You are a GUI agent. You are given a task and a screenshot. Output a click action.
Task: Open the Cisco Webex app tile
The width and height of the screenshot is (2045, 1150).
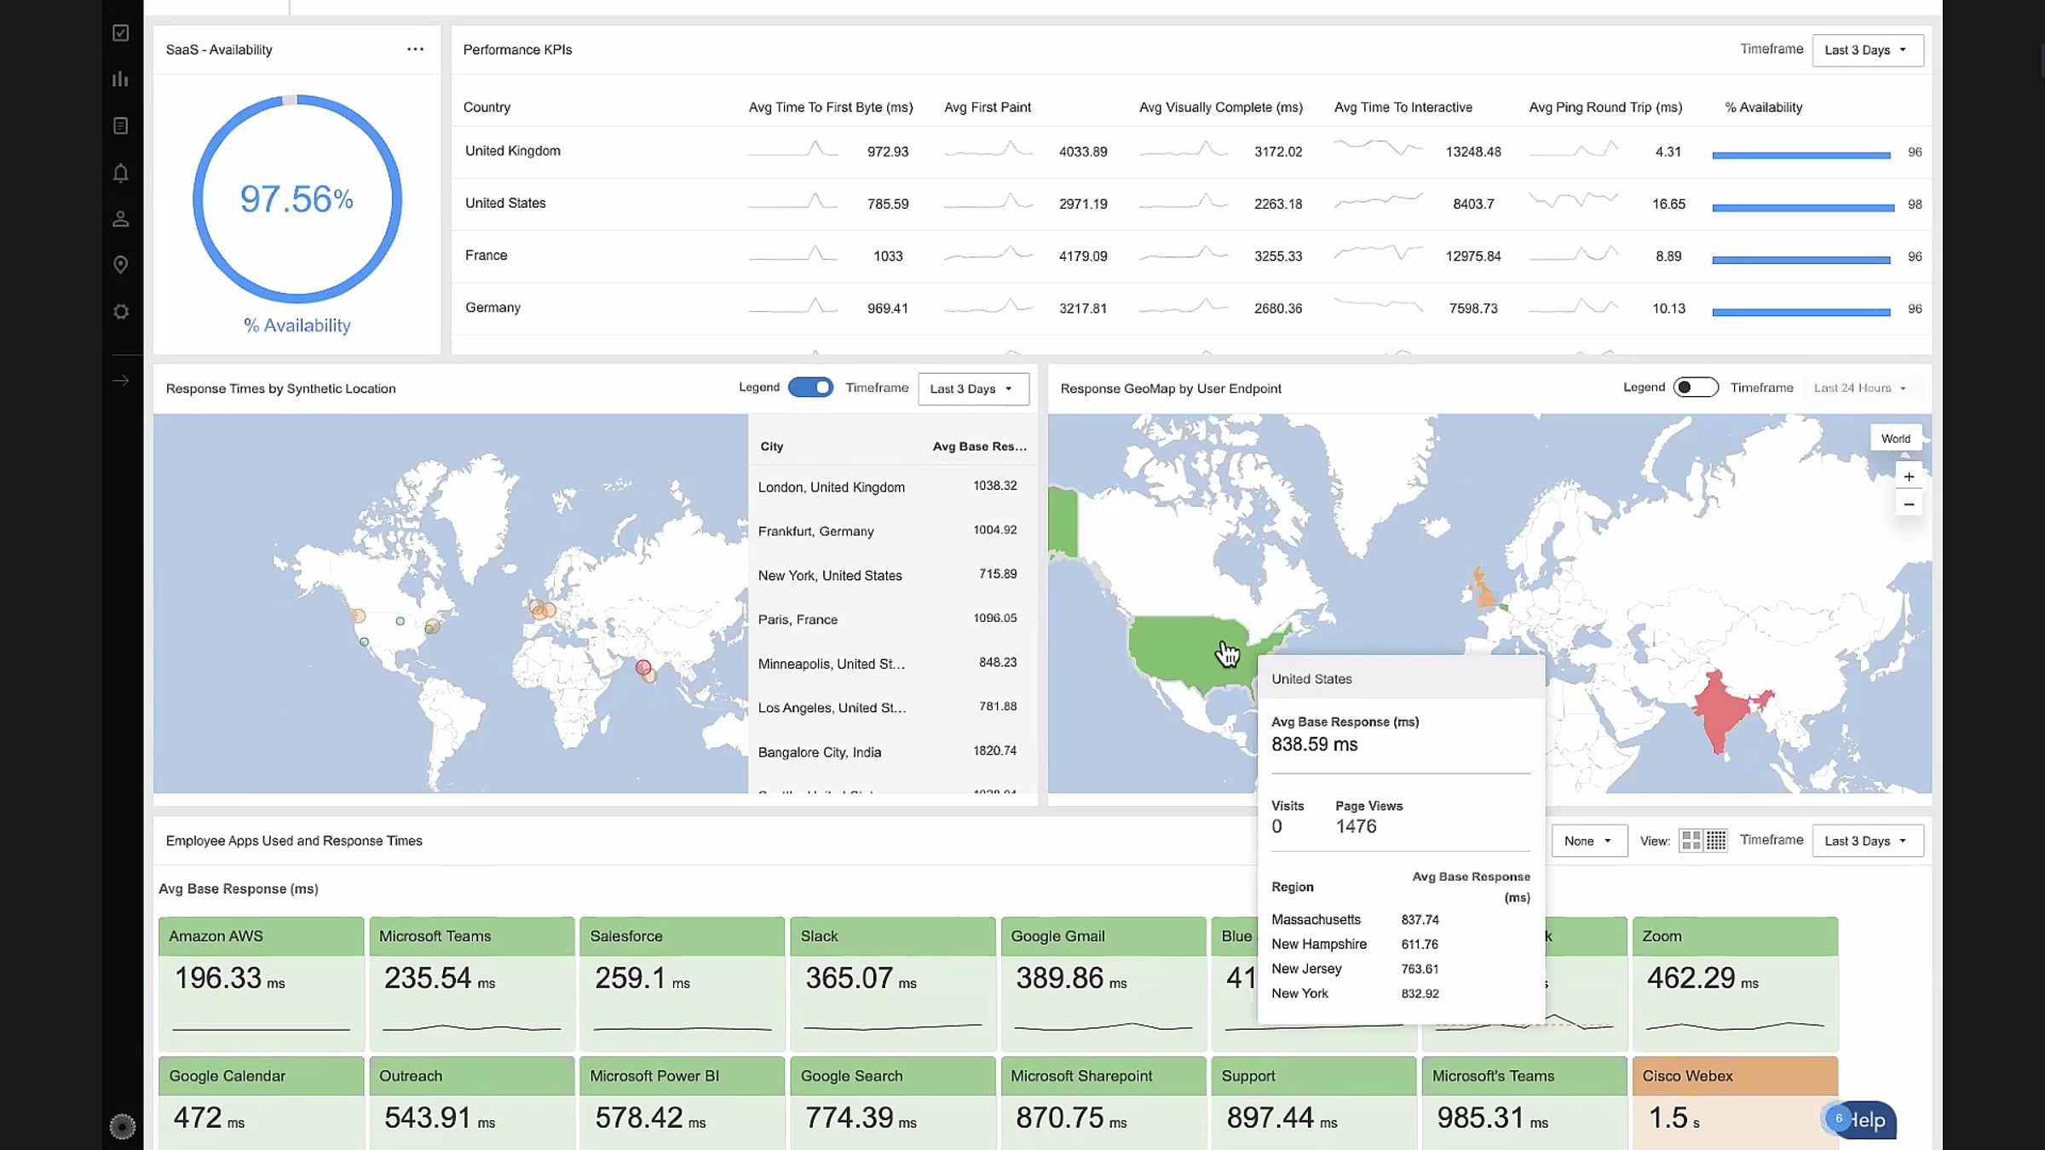1735,1103
